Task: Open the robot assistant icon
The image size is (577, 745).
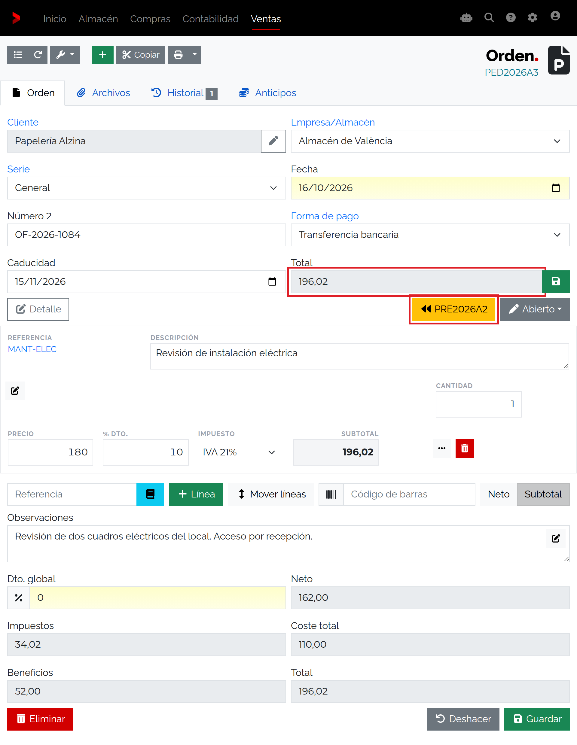Action: point(466,18)
